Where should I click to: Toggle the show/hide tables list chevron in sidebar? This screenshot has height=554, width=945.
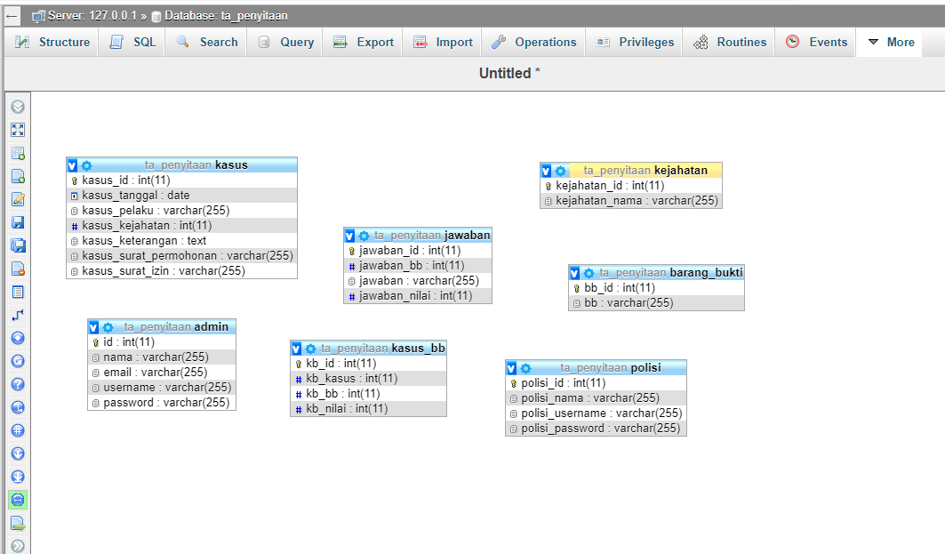18,107
